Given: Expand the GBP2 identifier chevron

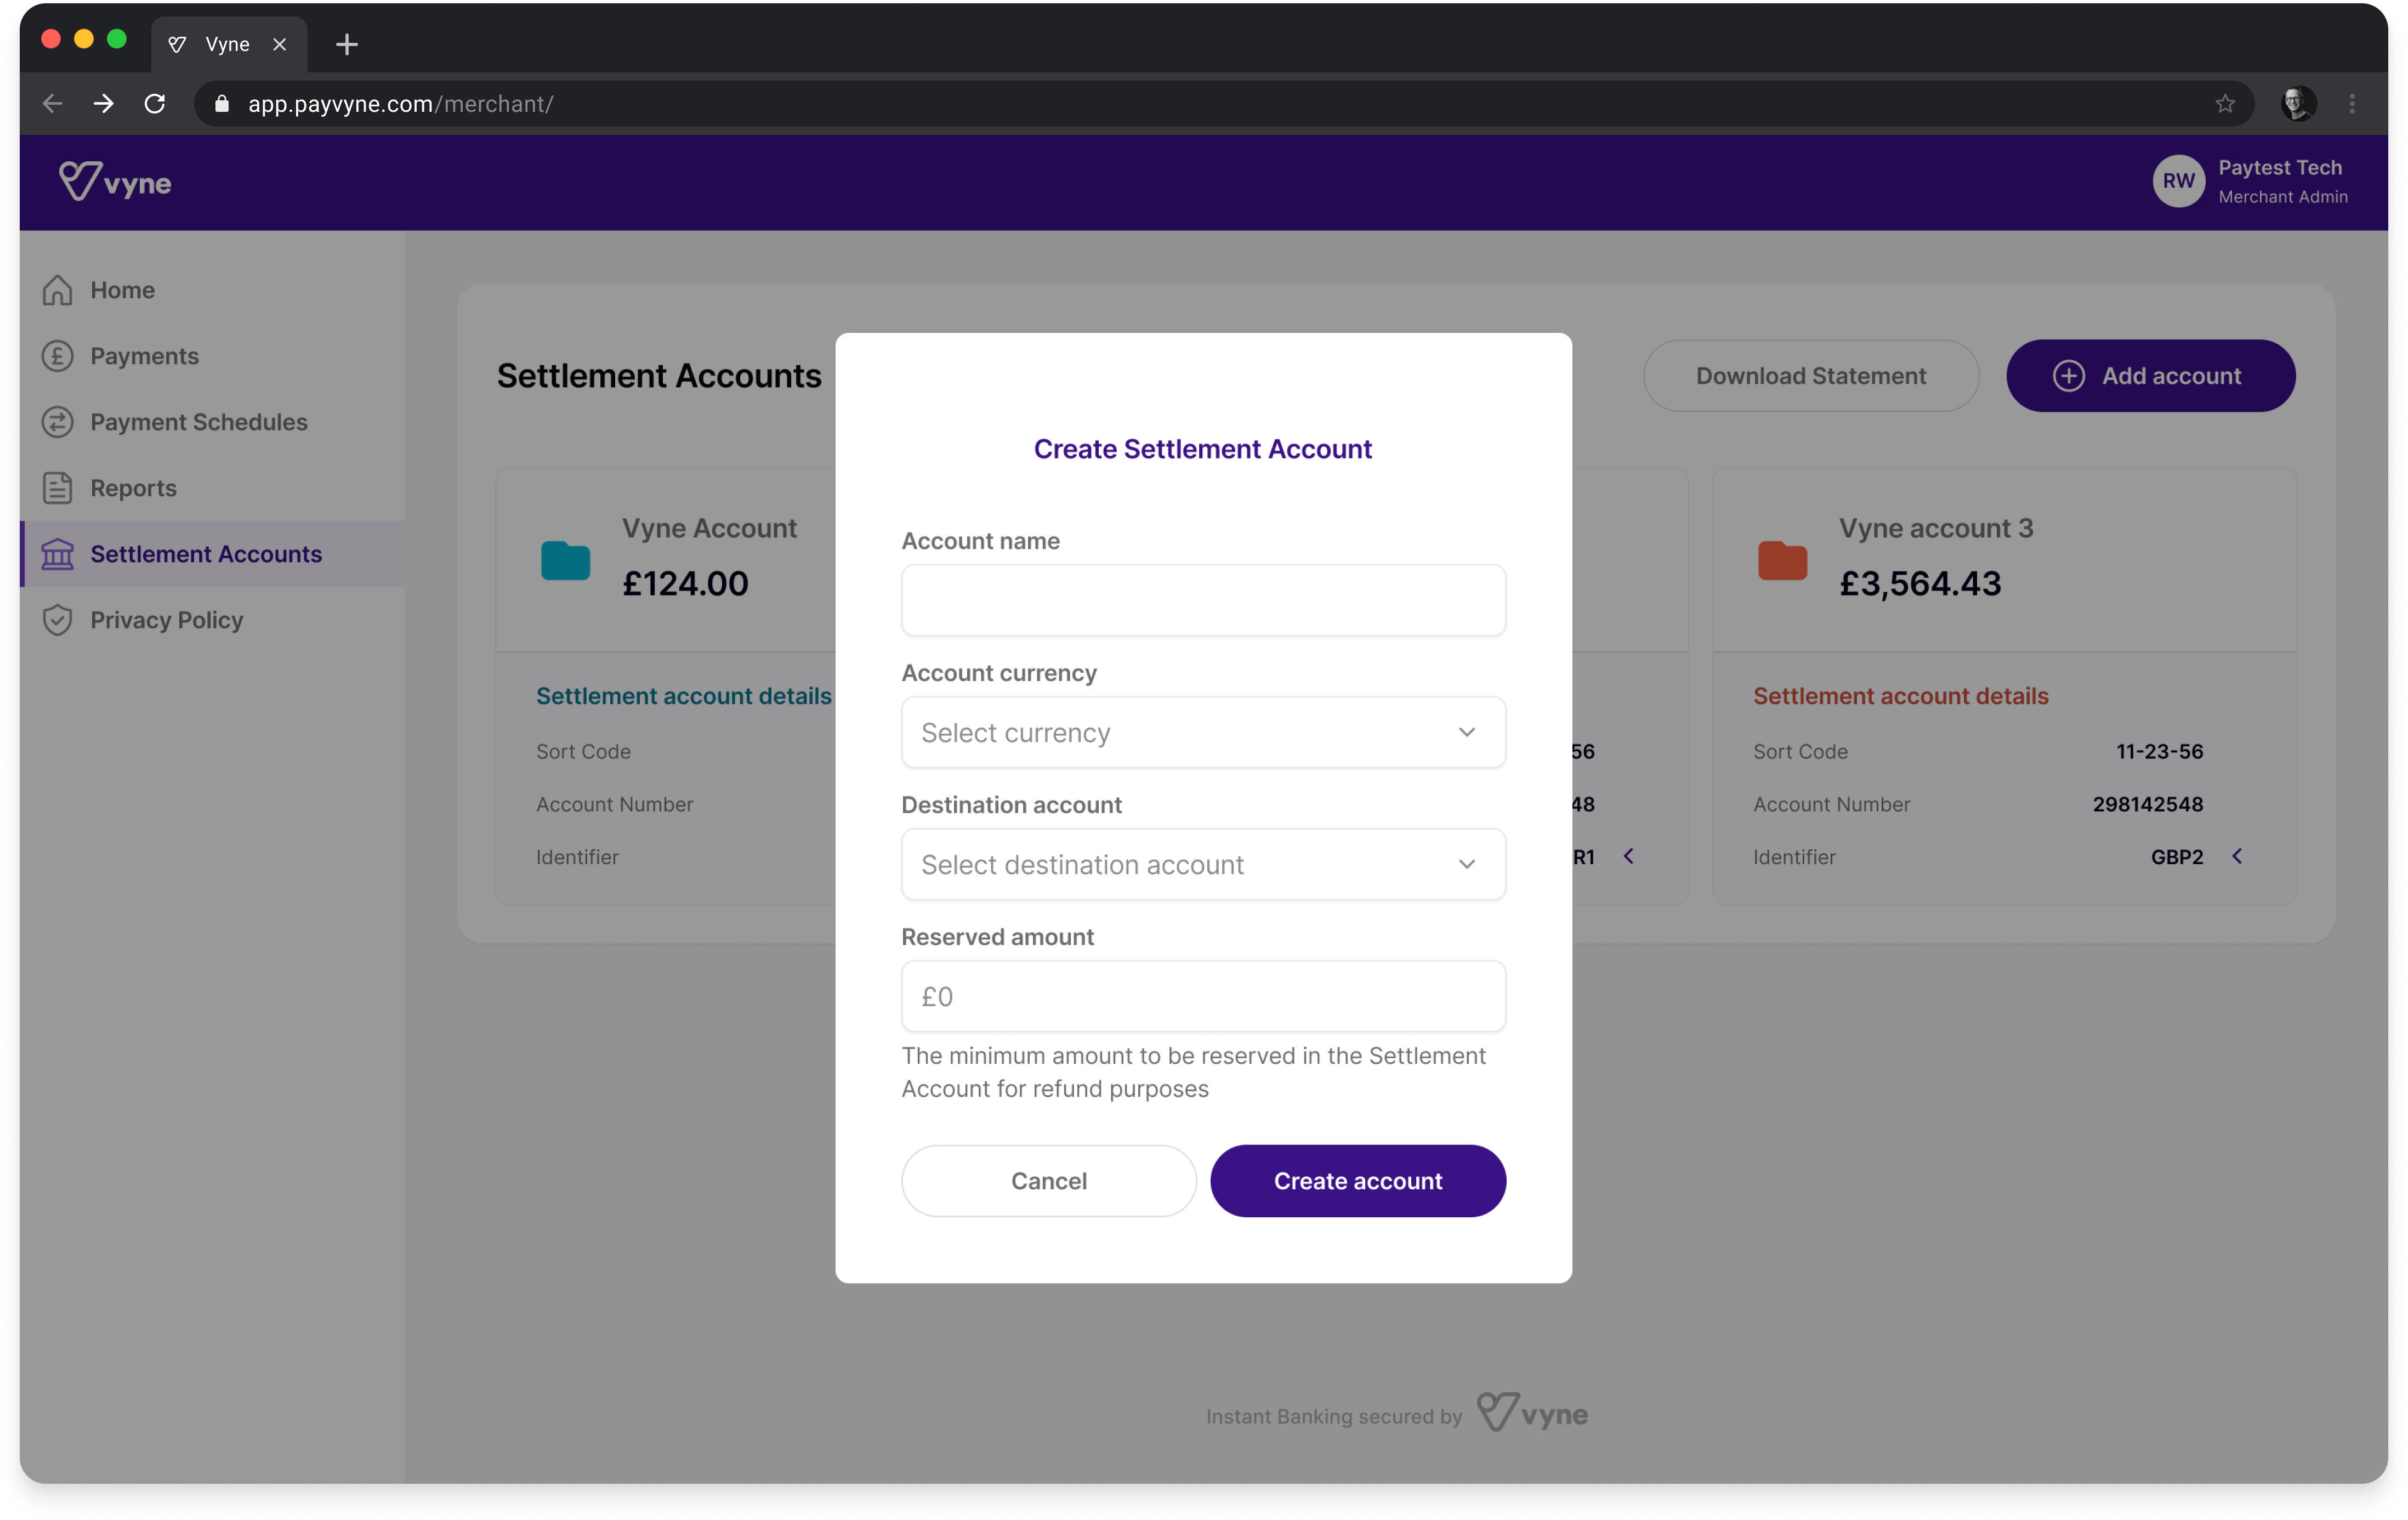Looking at the screenshot, I should click(2237, 857).
